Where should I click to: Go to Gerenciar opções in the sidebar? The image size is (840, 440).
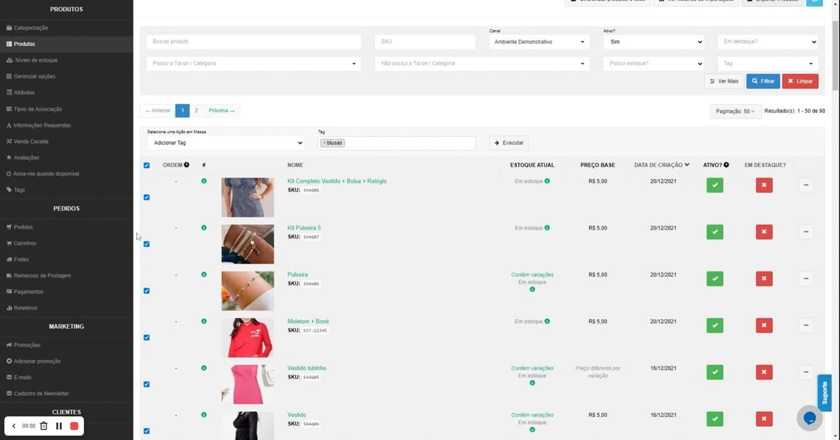34,76
